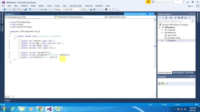Open the Notifications side tab
The height and width of the screenshot is (112, 200).
click(x=198, y=17)
